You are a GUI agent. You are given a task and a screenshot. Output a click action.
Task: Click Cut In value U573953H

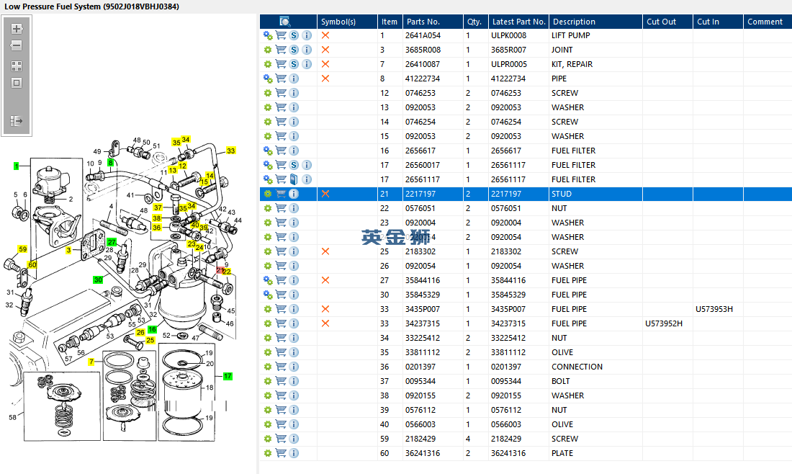pos(714,309)
